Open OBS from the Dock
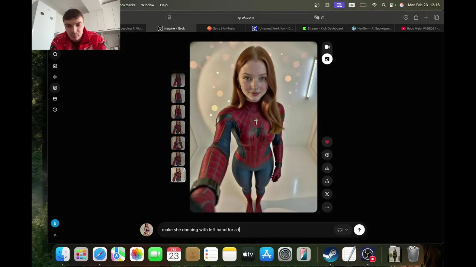This screenshot has height=267, width=476. coord(368,254)
